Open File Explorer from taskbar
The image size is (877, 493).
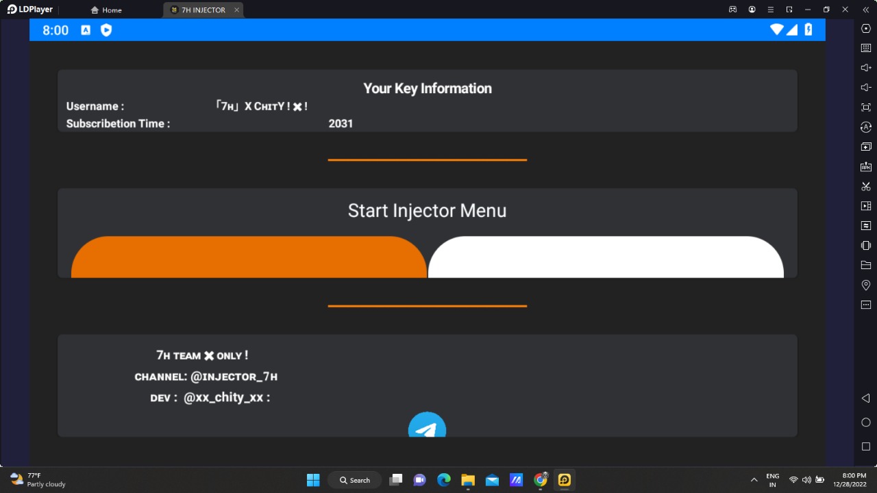(468, 480)
